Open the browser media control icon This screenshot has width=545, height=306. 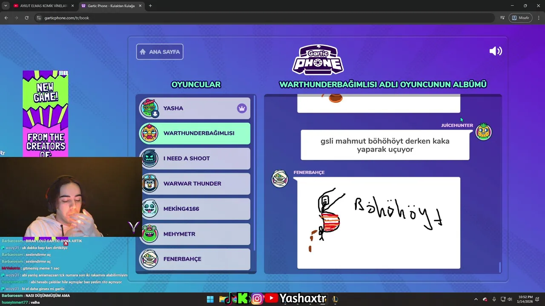(x=502, y=18)
